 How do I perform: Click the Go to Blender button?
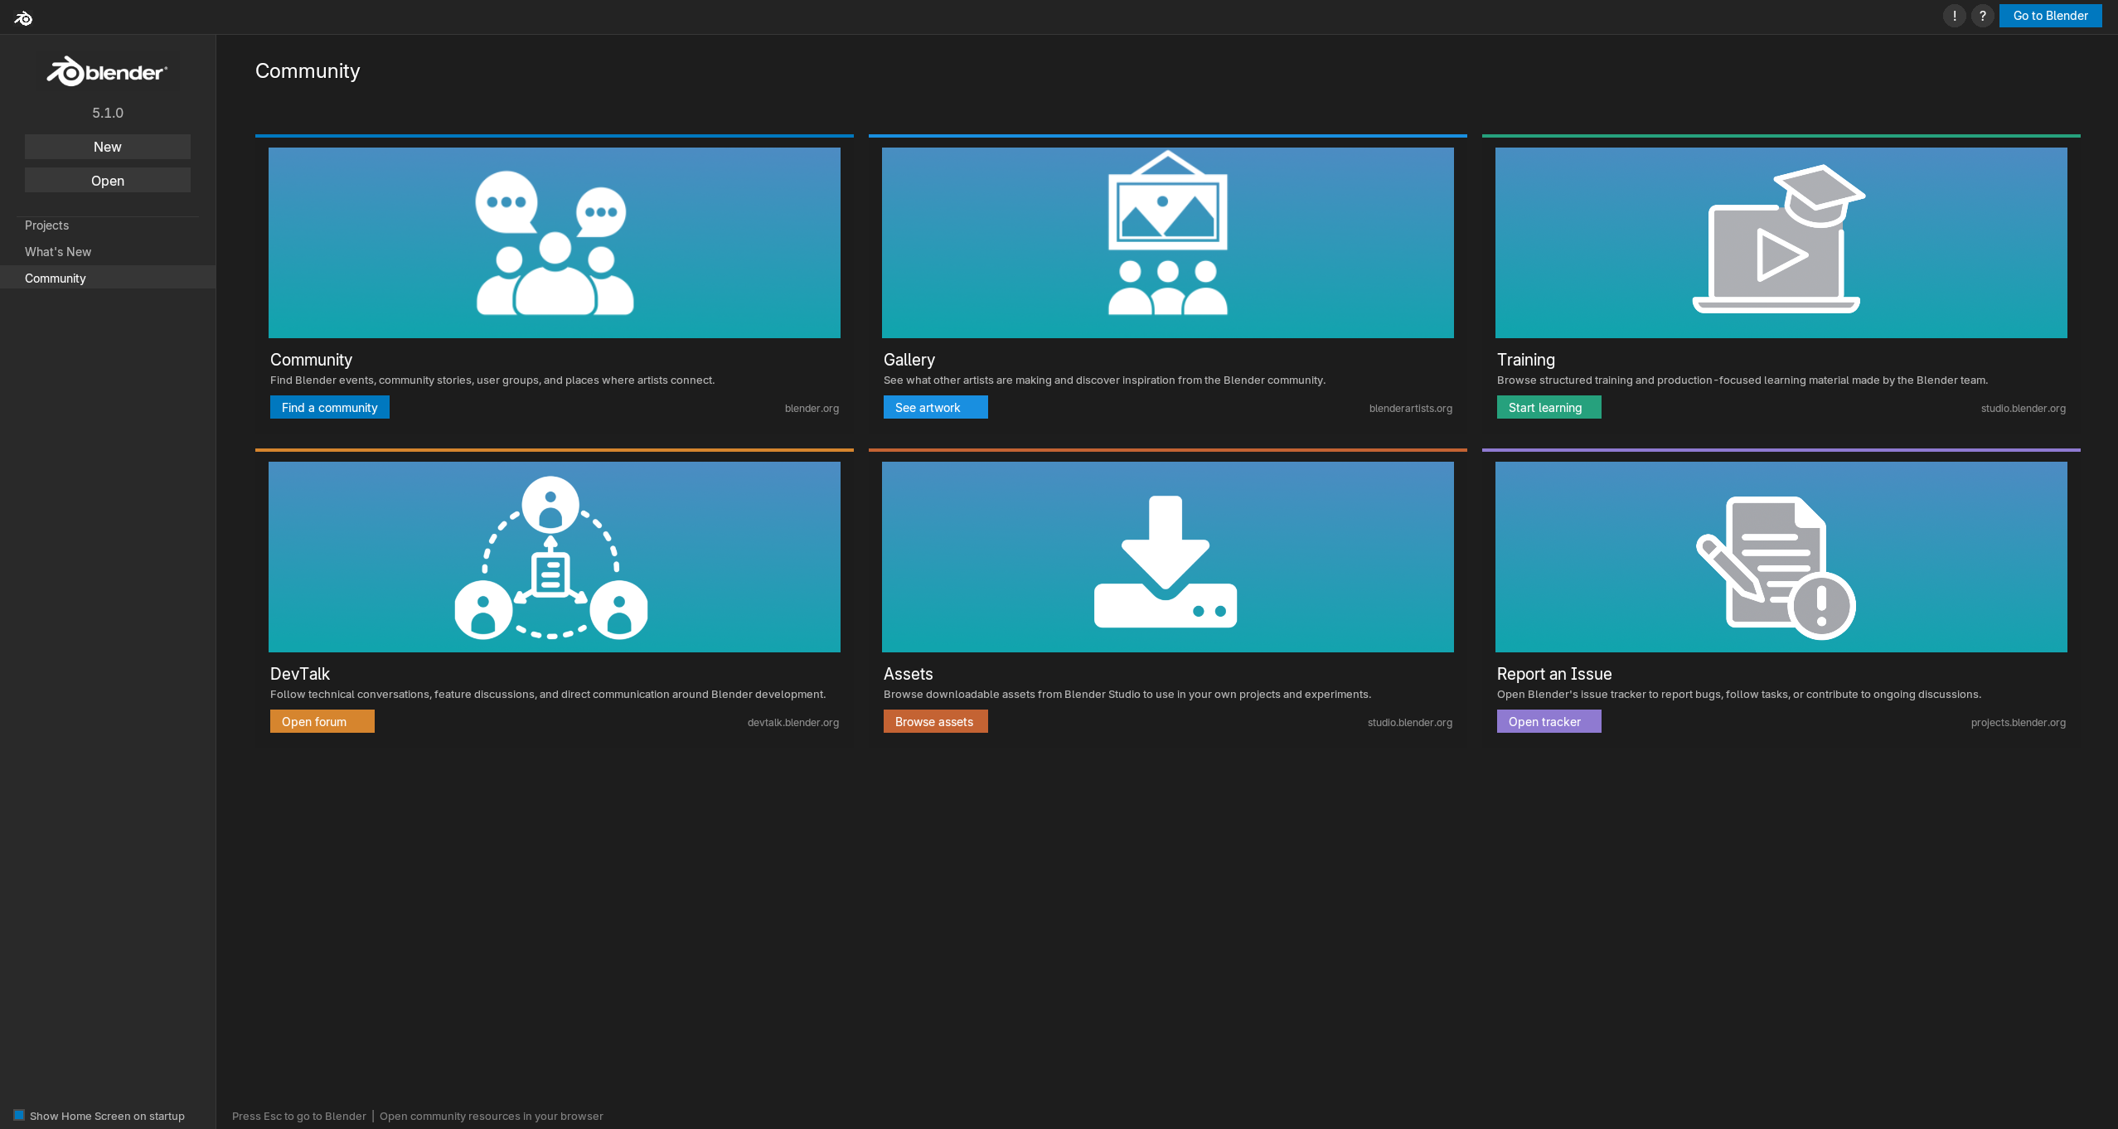point(2049,15)
